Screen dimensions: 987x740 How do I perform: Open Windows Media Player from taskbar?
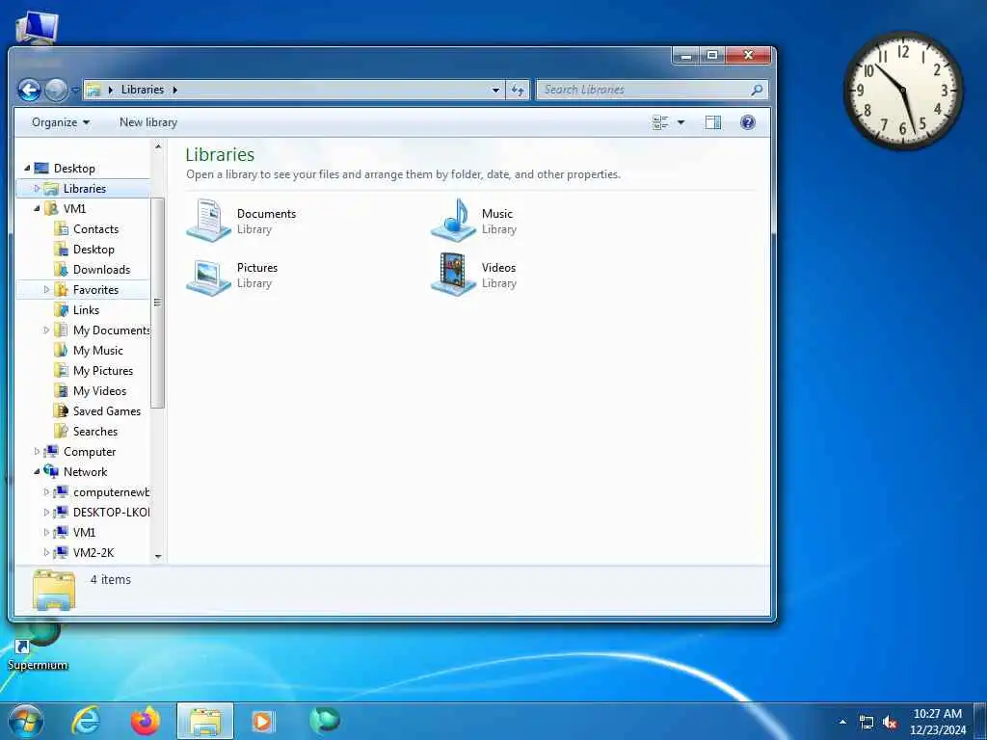pos(262,721)
